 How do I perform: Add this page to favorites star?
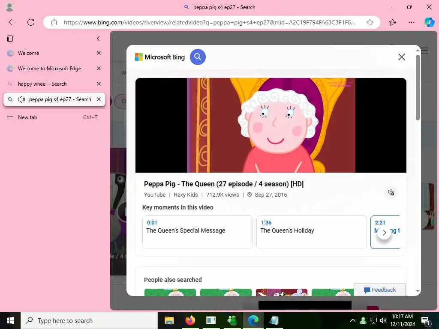point(370,22)
